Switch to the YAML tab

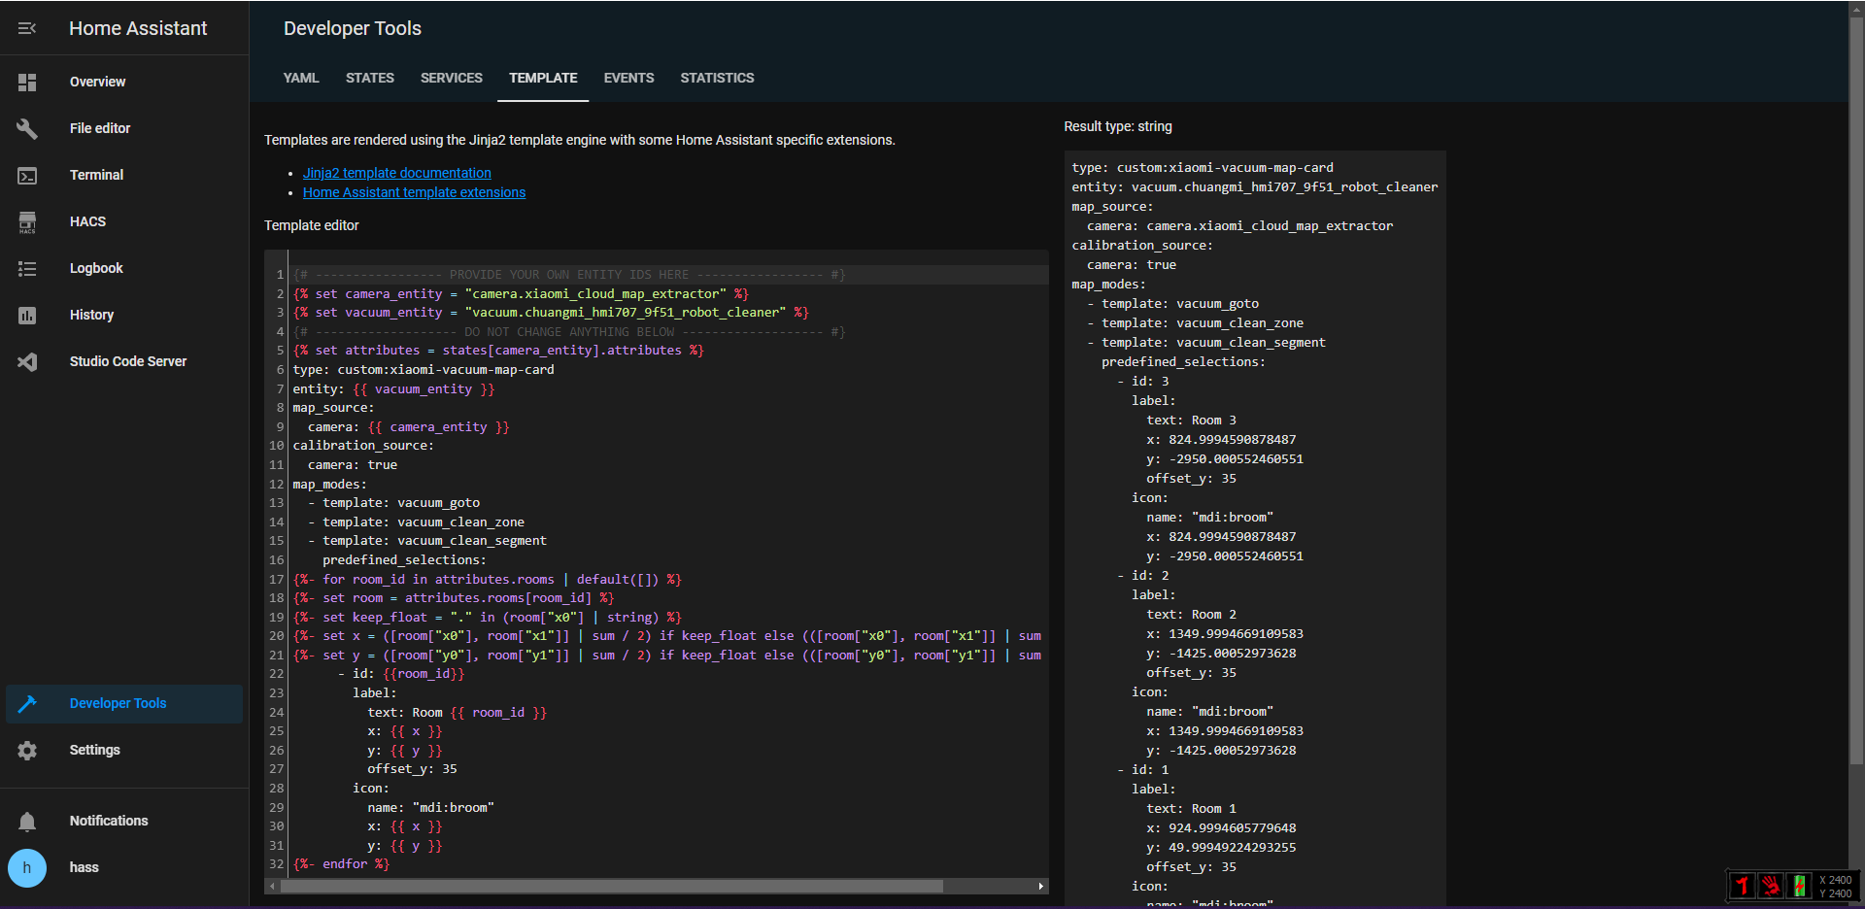(301, 78)
